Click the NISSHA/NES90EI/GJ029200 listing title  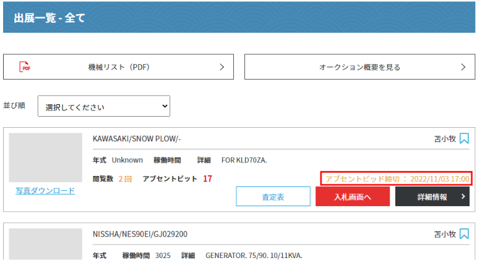pos(140,235)
